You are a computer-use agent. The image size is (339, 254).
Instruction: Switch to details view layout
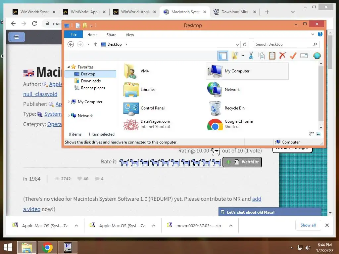click(x=311, y=134)
